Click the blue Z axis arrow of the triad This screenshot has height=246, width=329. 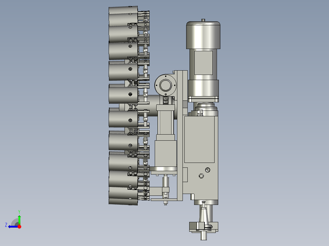[x=13, y=227]
